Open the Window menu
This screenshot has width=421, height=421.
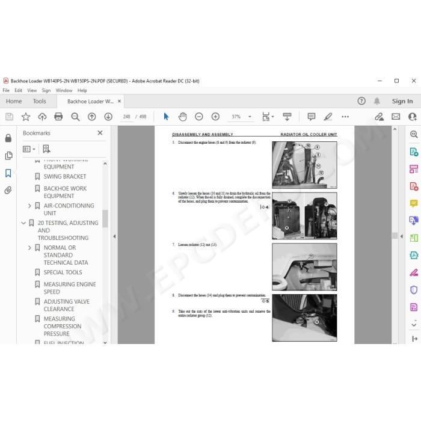point(64,90)
